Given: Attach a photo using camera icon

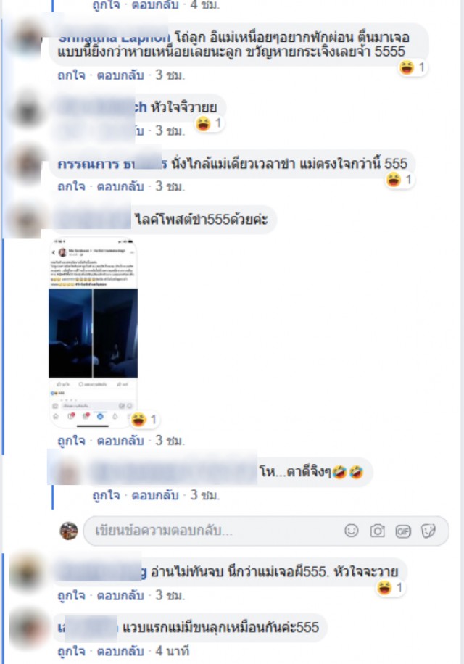Looking at the screenshot, I should pos(377,531).
